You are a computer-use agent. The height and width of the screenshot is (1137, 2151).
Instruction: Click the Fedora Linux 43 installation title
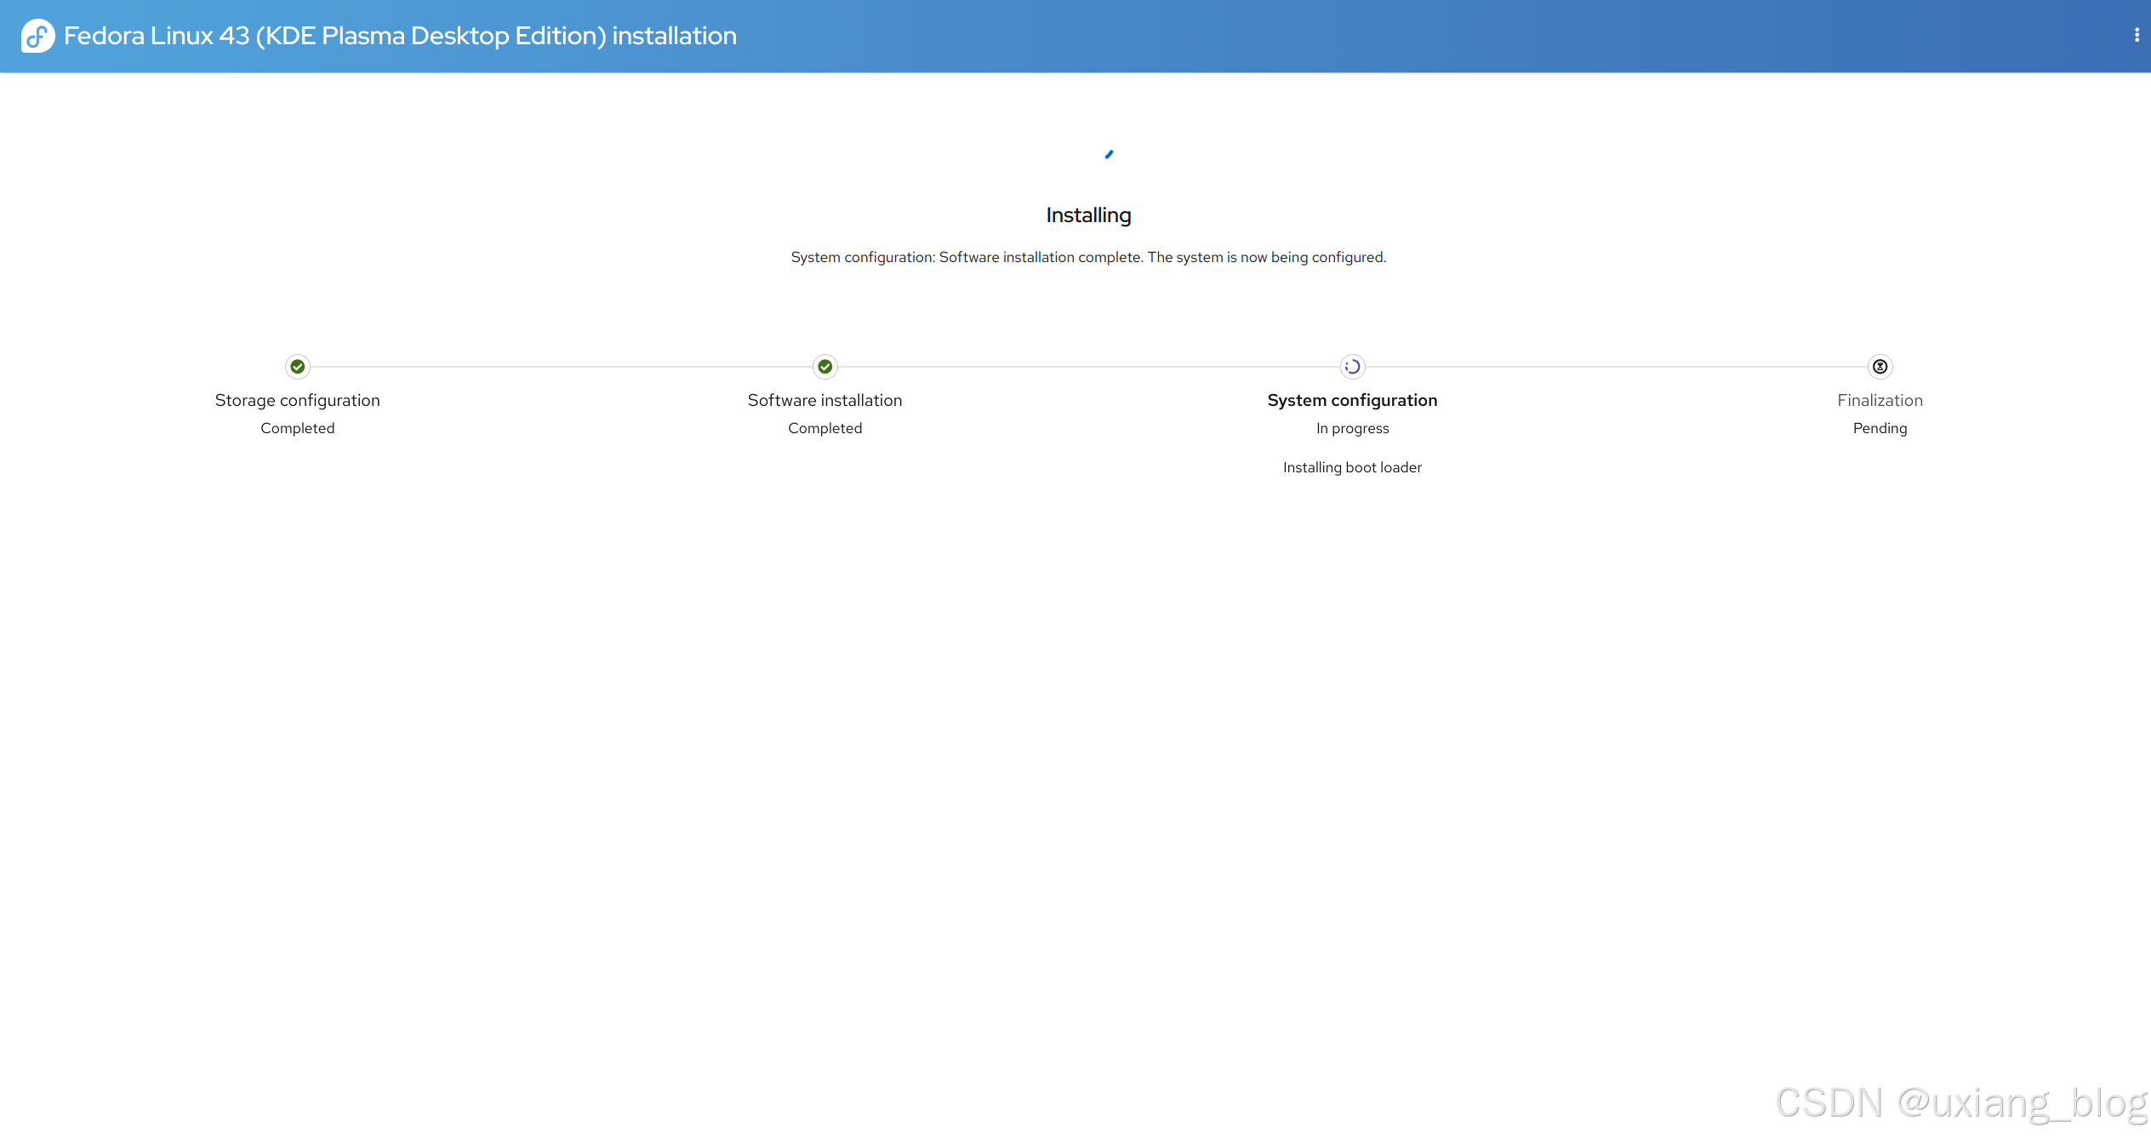point(400,36)
